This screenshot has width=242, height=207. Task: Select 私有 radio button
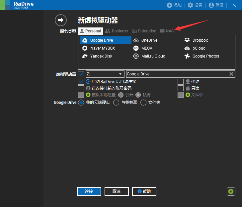point(138,95)
